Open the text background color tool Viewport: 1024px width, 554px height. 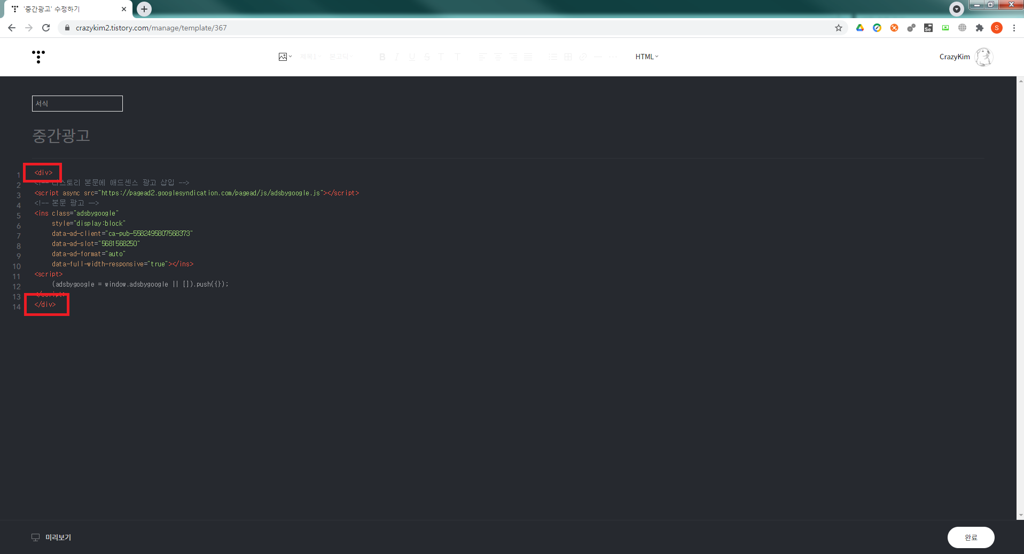(457, 57)
